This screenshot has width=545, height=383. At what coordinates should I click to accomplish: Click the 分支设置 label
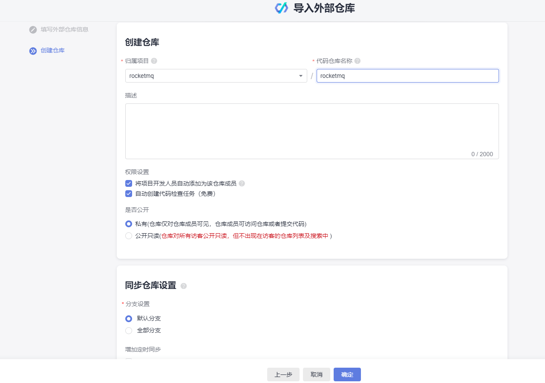tap(137, 304)
